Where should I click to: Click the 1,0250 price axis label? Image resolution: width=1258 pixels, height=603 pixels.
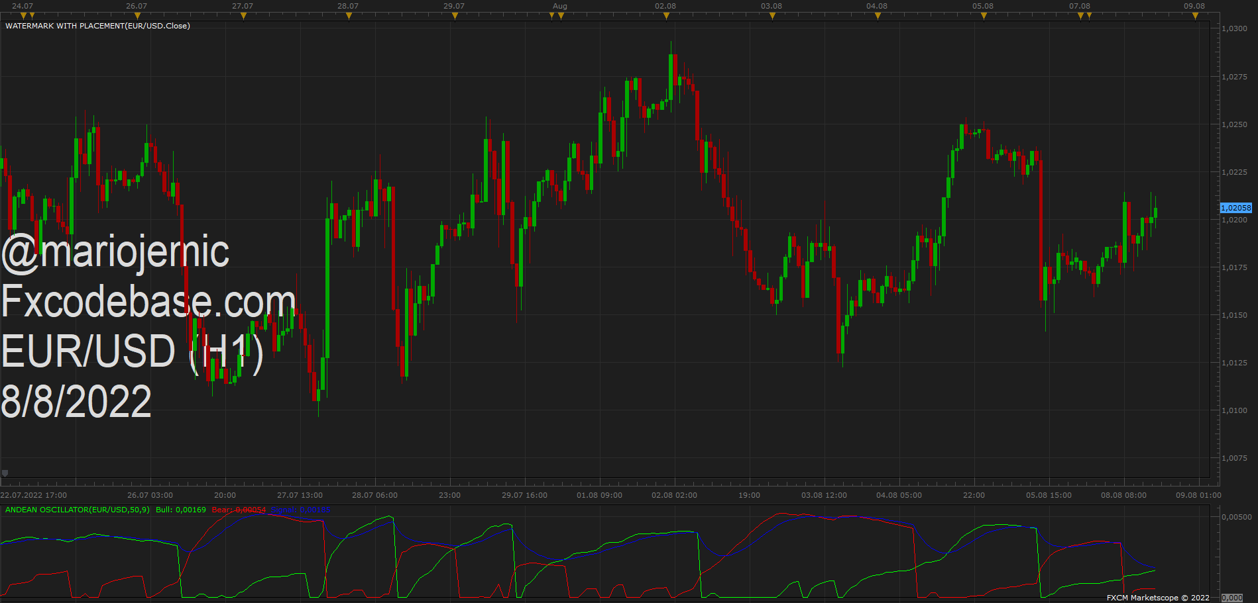(x=1235, y=124)
